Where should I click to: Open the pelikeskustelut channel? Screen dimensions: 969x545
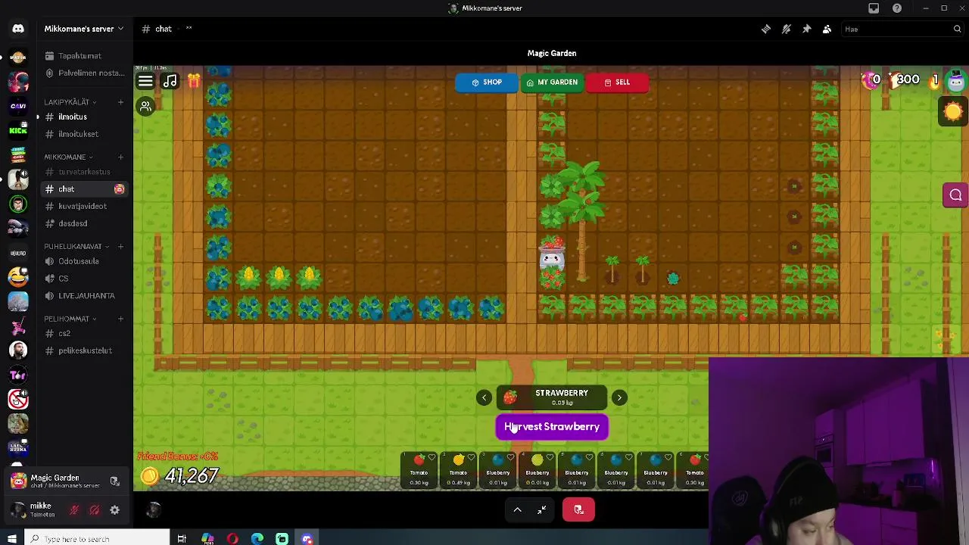85,350
